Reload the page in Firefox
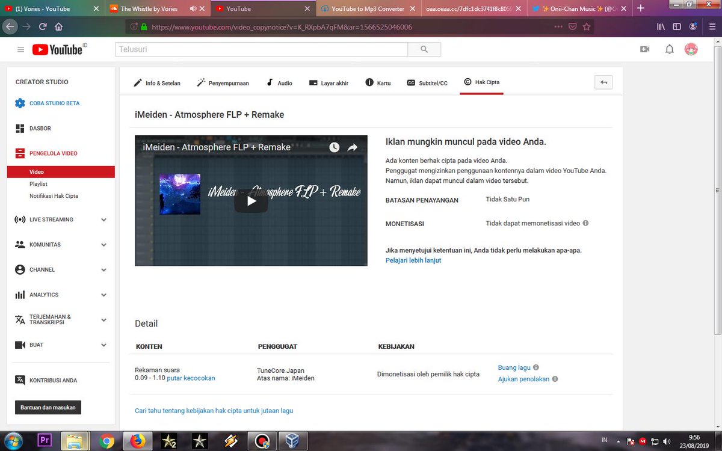Viewport: 722px width, 451px height. point(43,27)
